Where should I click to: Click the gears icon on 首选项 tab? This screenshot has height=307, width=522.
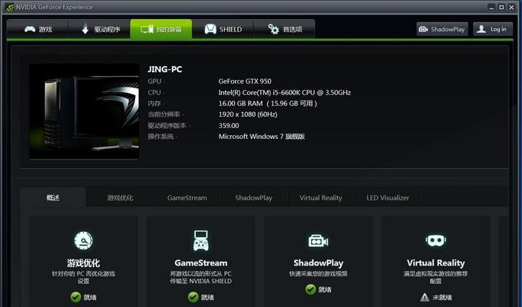pos(273,29)
